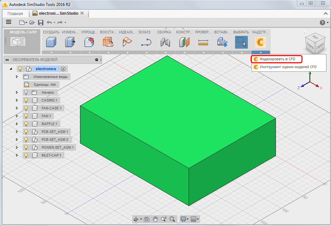The height and width of the screenshot is (226, 331).
Task: Choose Моделировать в CFD menu item
Action: (277, 59)
